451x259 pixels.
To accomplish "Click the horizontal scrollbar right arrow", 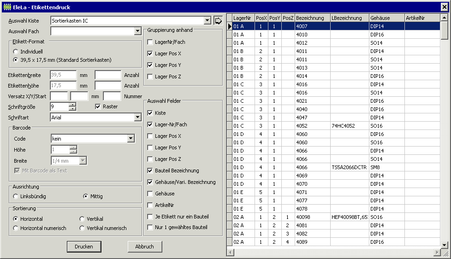I will pos(437,253).
